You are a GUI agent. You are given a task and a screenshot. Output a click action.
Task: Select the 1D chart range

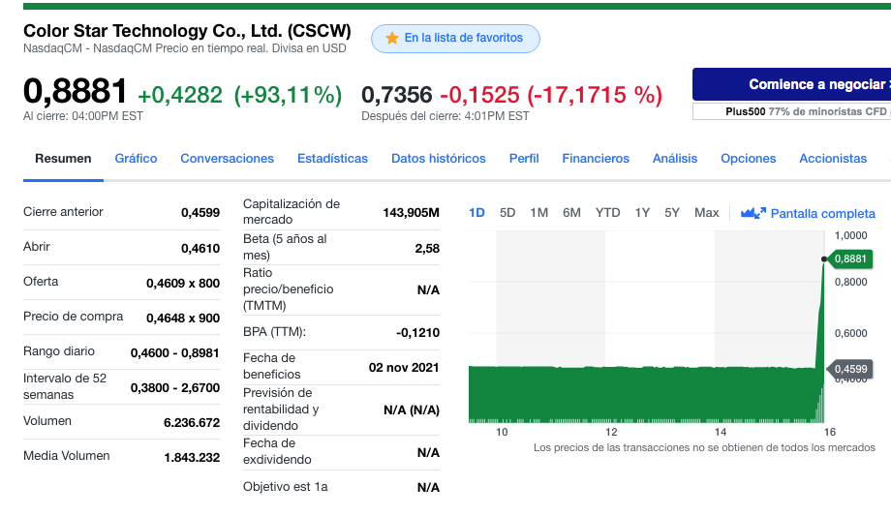(x=476, y=213)
